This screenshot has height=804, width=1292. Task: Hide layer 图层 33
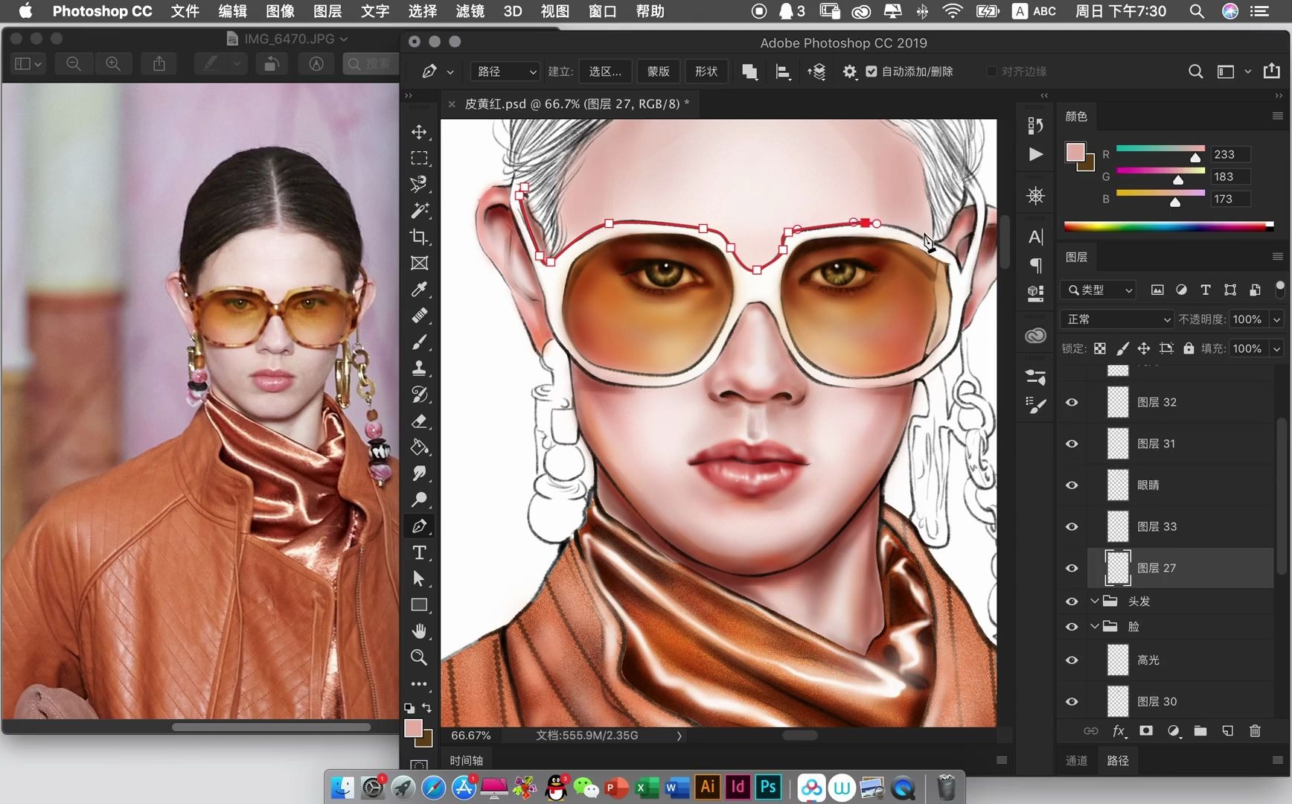point(1072,526)
